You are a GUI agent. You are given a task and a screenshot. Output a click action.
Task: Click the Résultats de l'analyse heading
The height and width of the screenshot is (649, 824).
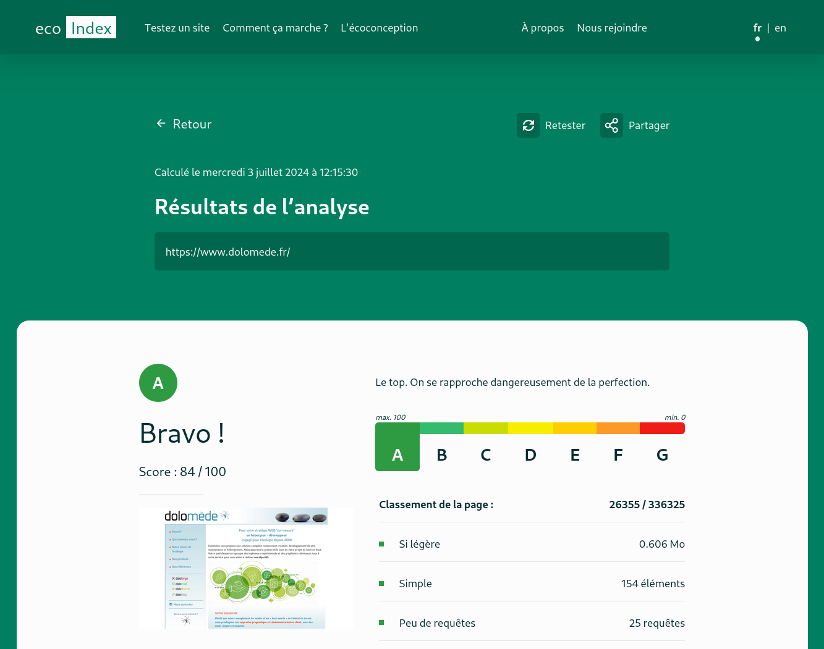point(261,207)
